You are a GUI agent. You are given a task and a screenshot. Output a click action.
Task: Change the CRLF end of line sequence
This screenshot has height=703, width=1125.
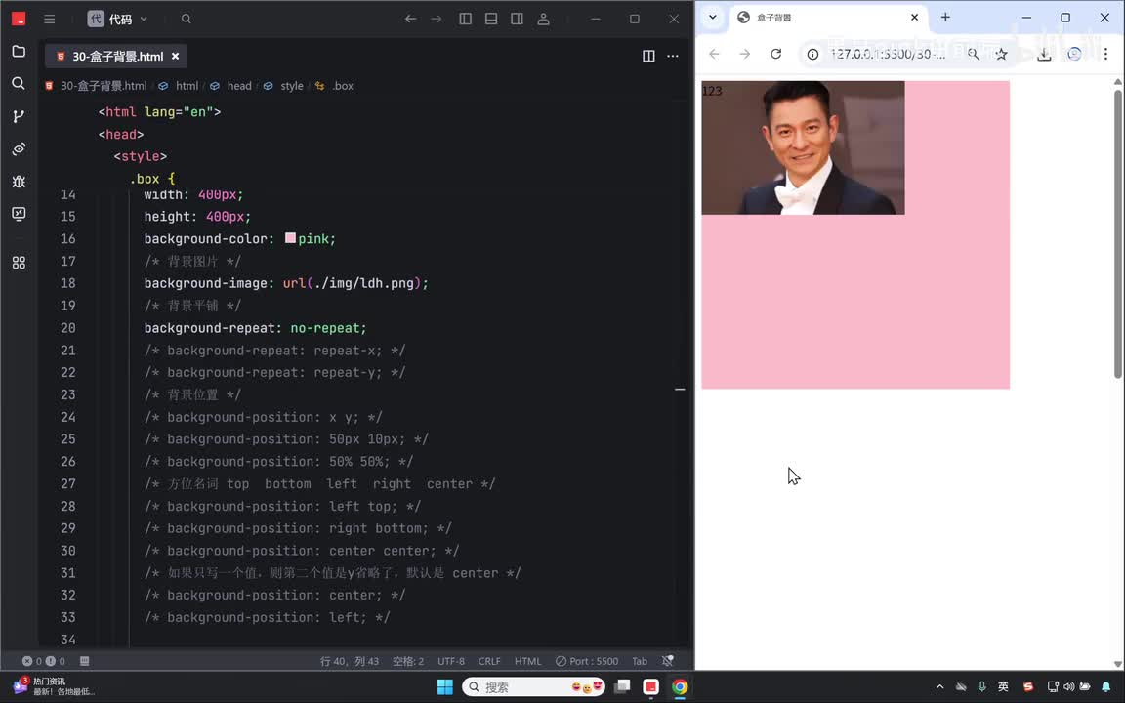click(489, 661)
